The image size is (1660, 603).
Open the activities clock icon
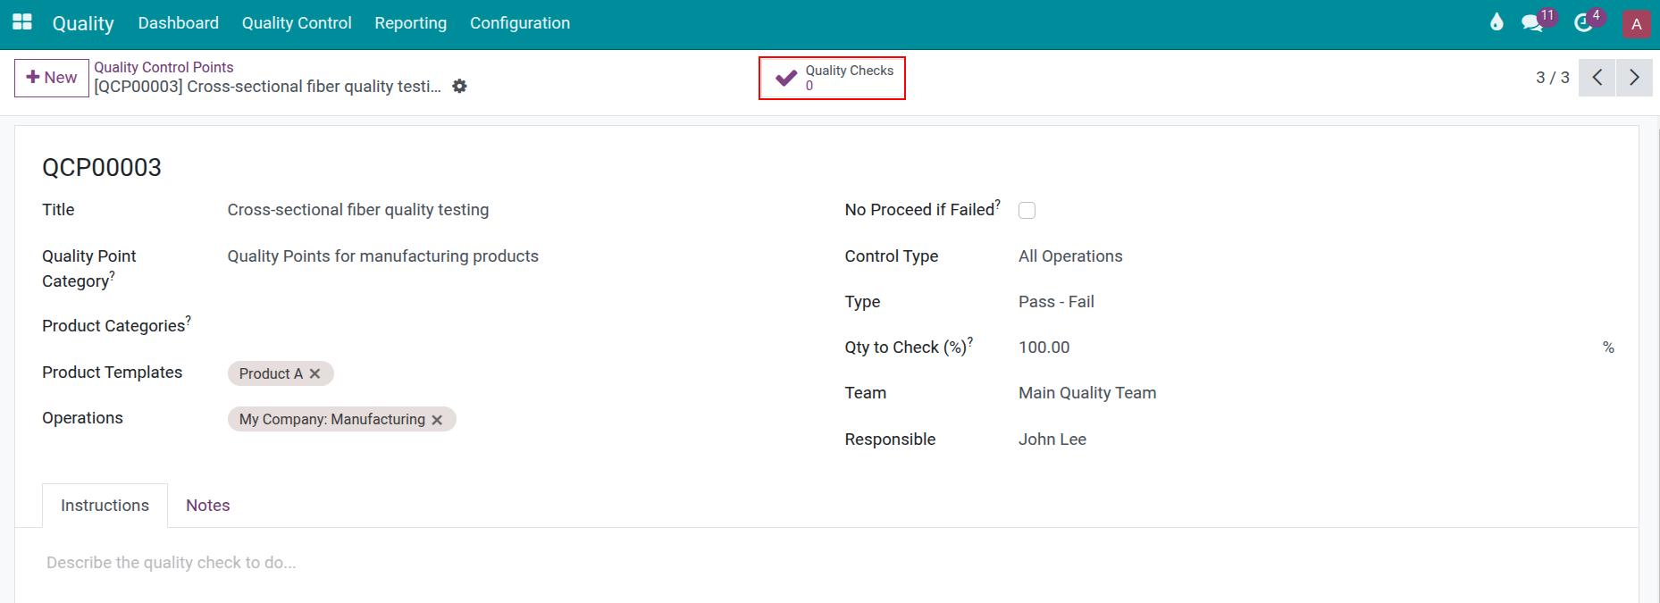[x=1583, y=23]
